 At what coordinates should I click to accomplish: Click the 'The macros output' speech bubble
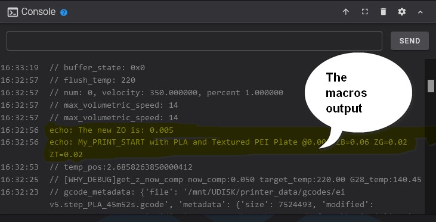[x=358, y=93]
